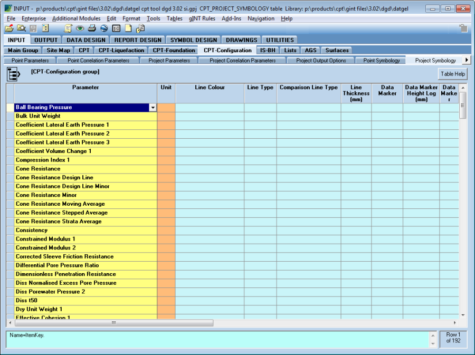Click the printer icon in toolbar
Viewport: 475px width, 355px height.
coord(92,28)
